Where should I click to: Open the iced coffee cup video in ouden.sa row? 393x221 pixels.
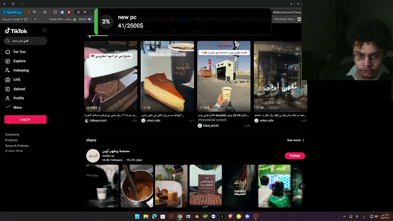click(103, 186)
